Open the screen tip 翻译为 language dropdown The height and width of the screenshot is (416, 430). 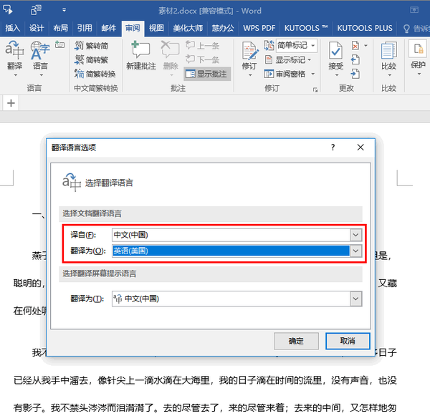[x=355, y=299]
